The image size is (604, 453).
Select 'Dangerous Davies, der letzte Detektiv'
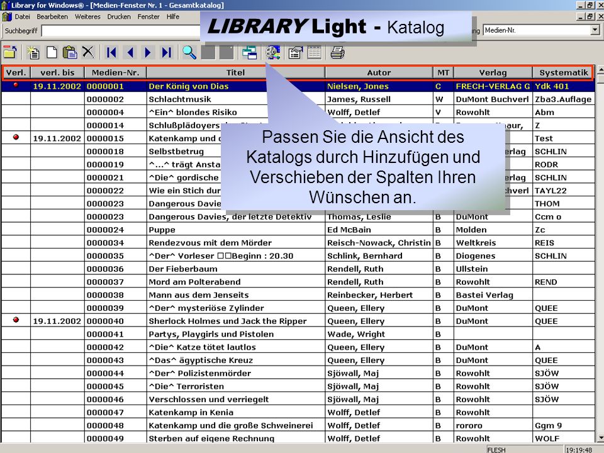pyautogui.click(x=230, y=217)
